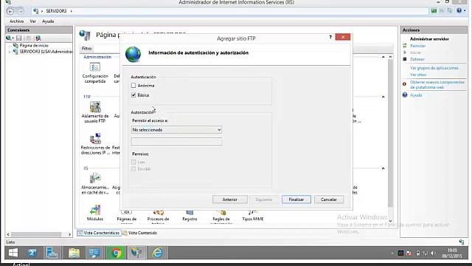
Task: Click the dialog help question mark
Action: coord(330,37)
